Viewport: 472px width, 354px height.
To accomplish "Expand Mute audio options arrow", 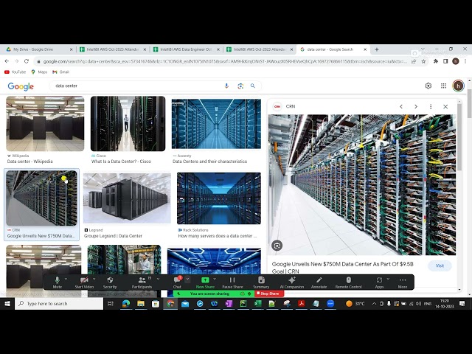I will 66,279.
